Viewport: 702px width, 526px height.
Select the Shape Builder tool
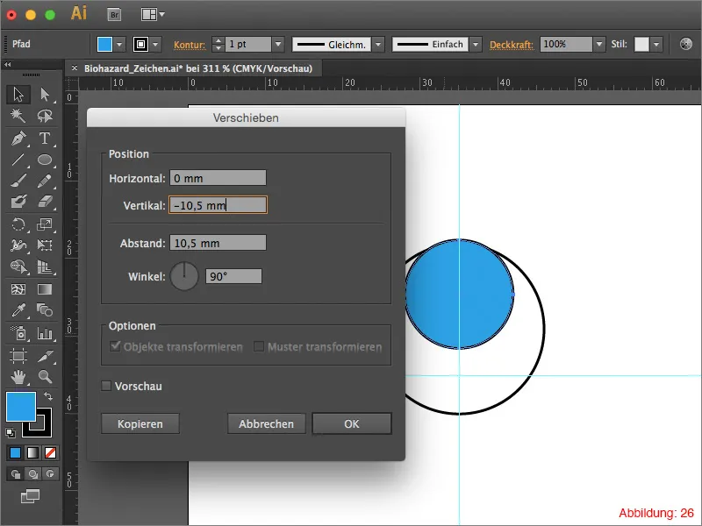click(x=18, y=267)
